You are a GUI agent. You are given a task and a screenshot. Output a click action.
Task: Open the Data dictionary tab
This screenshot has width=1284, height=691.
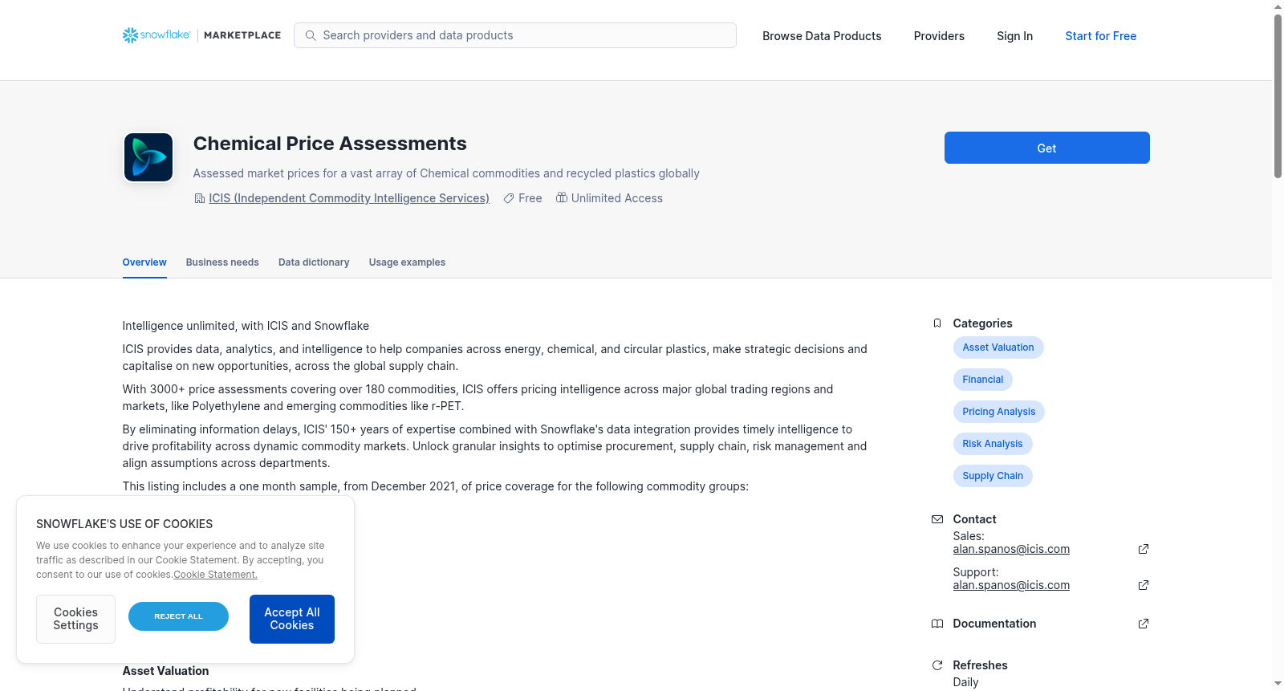click(314, 262)
